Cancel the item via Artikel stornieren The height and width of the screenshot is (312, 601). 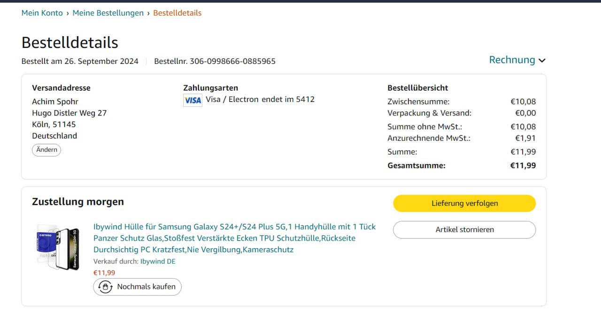click(x=464, y=230)
